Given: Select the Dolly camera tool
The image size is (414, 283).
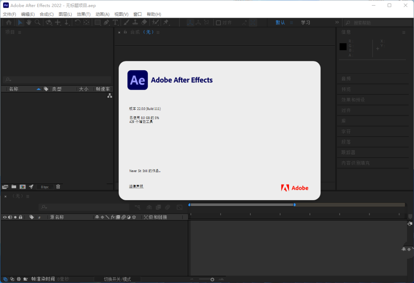Looking at the screenshot, I should coord(67,23).
